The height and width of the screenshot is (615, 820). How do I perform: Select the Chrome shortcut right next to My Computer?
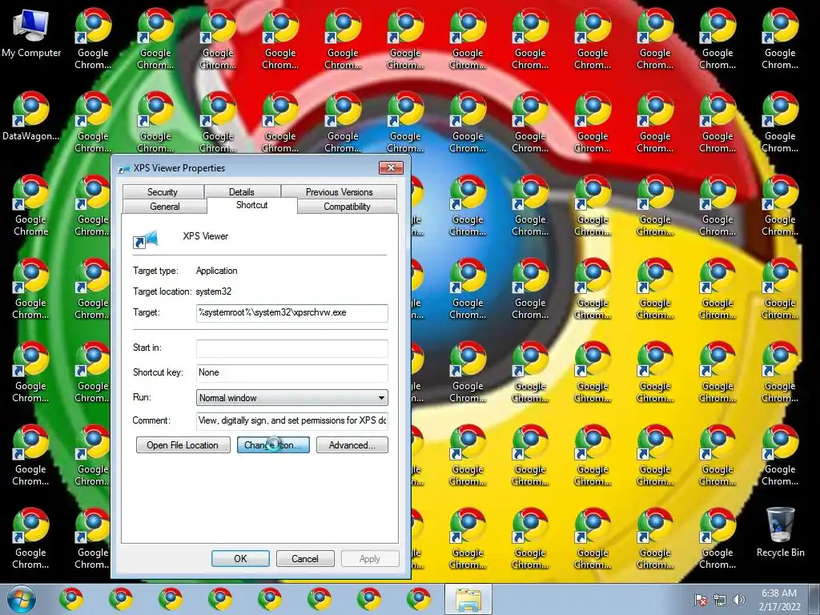pos(93,39)
